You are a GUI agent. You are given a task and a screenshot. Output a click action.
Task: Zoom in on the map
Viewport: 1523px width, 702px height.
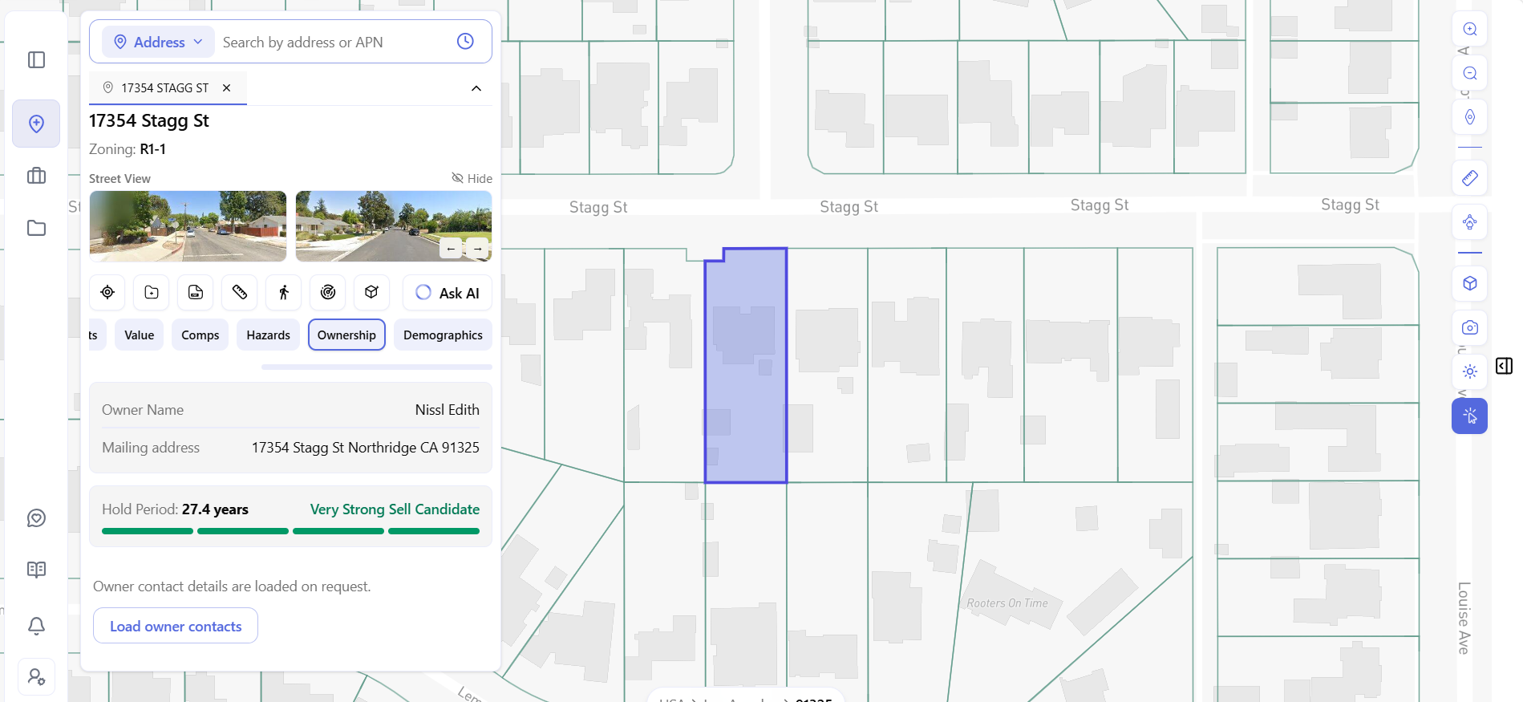(x=1470, y=29)
